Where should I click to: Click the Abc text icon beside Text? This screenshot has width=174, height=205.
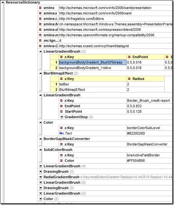[x=61, y=133]
